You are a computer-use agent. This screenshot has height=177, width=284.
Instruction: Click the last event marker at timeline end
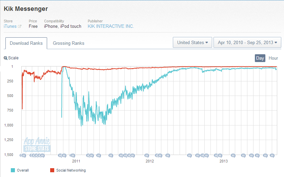pos(272,155)
